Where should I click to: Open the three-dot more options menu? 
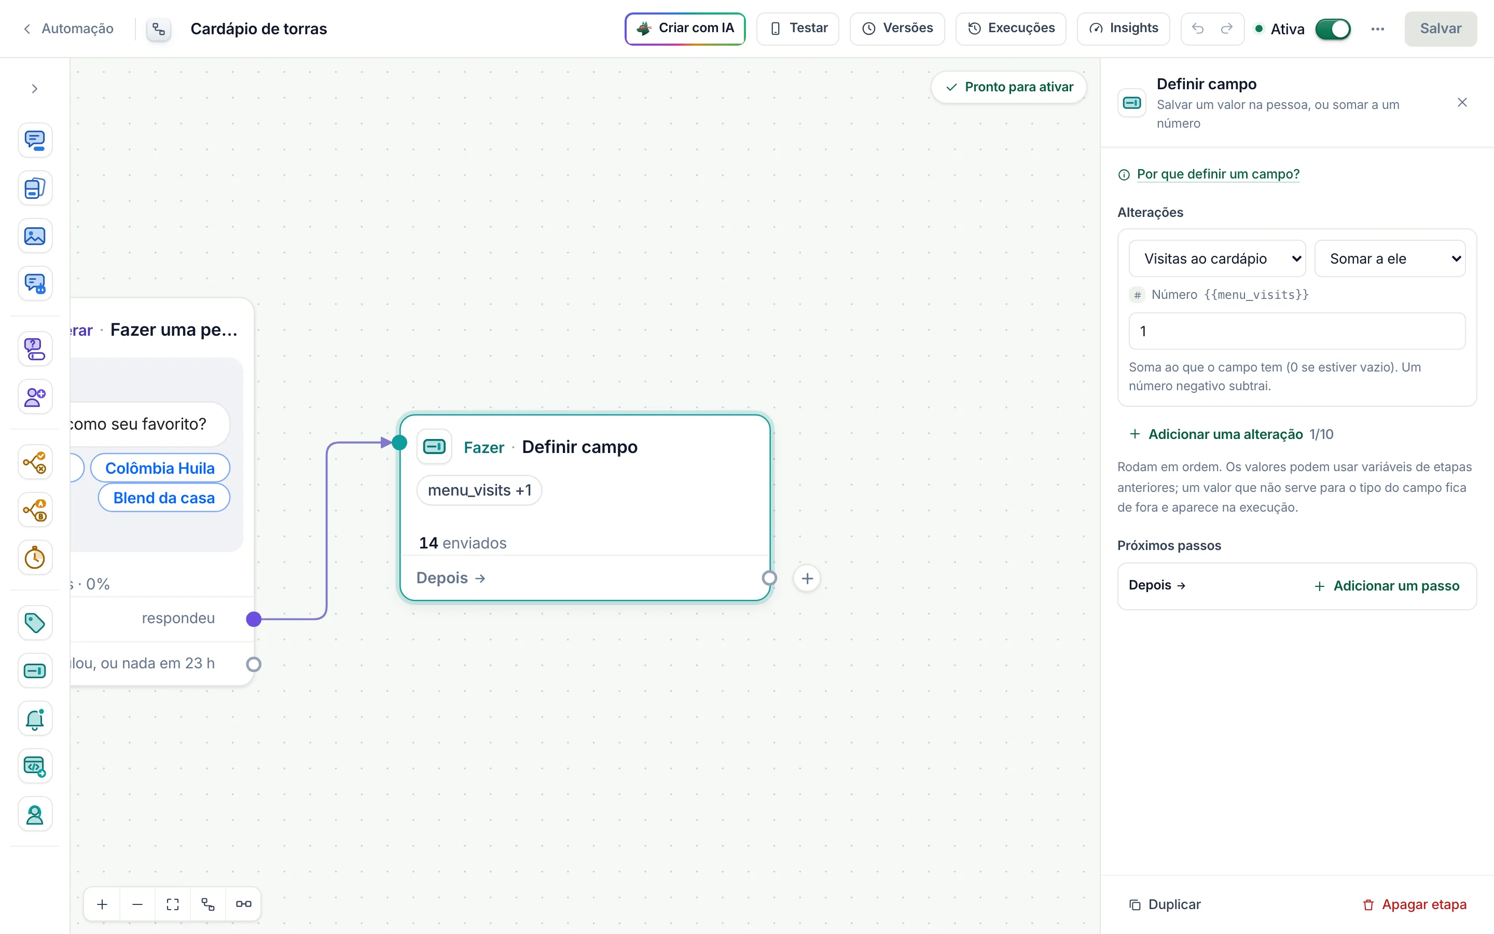click(1377, 29)
